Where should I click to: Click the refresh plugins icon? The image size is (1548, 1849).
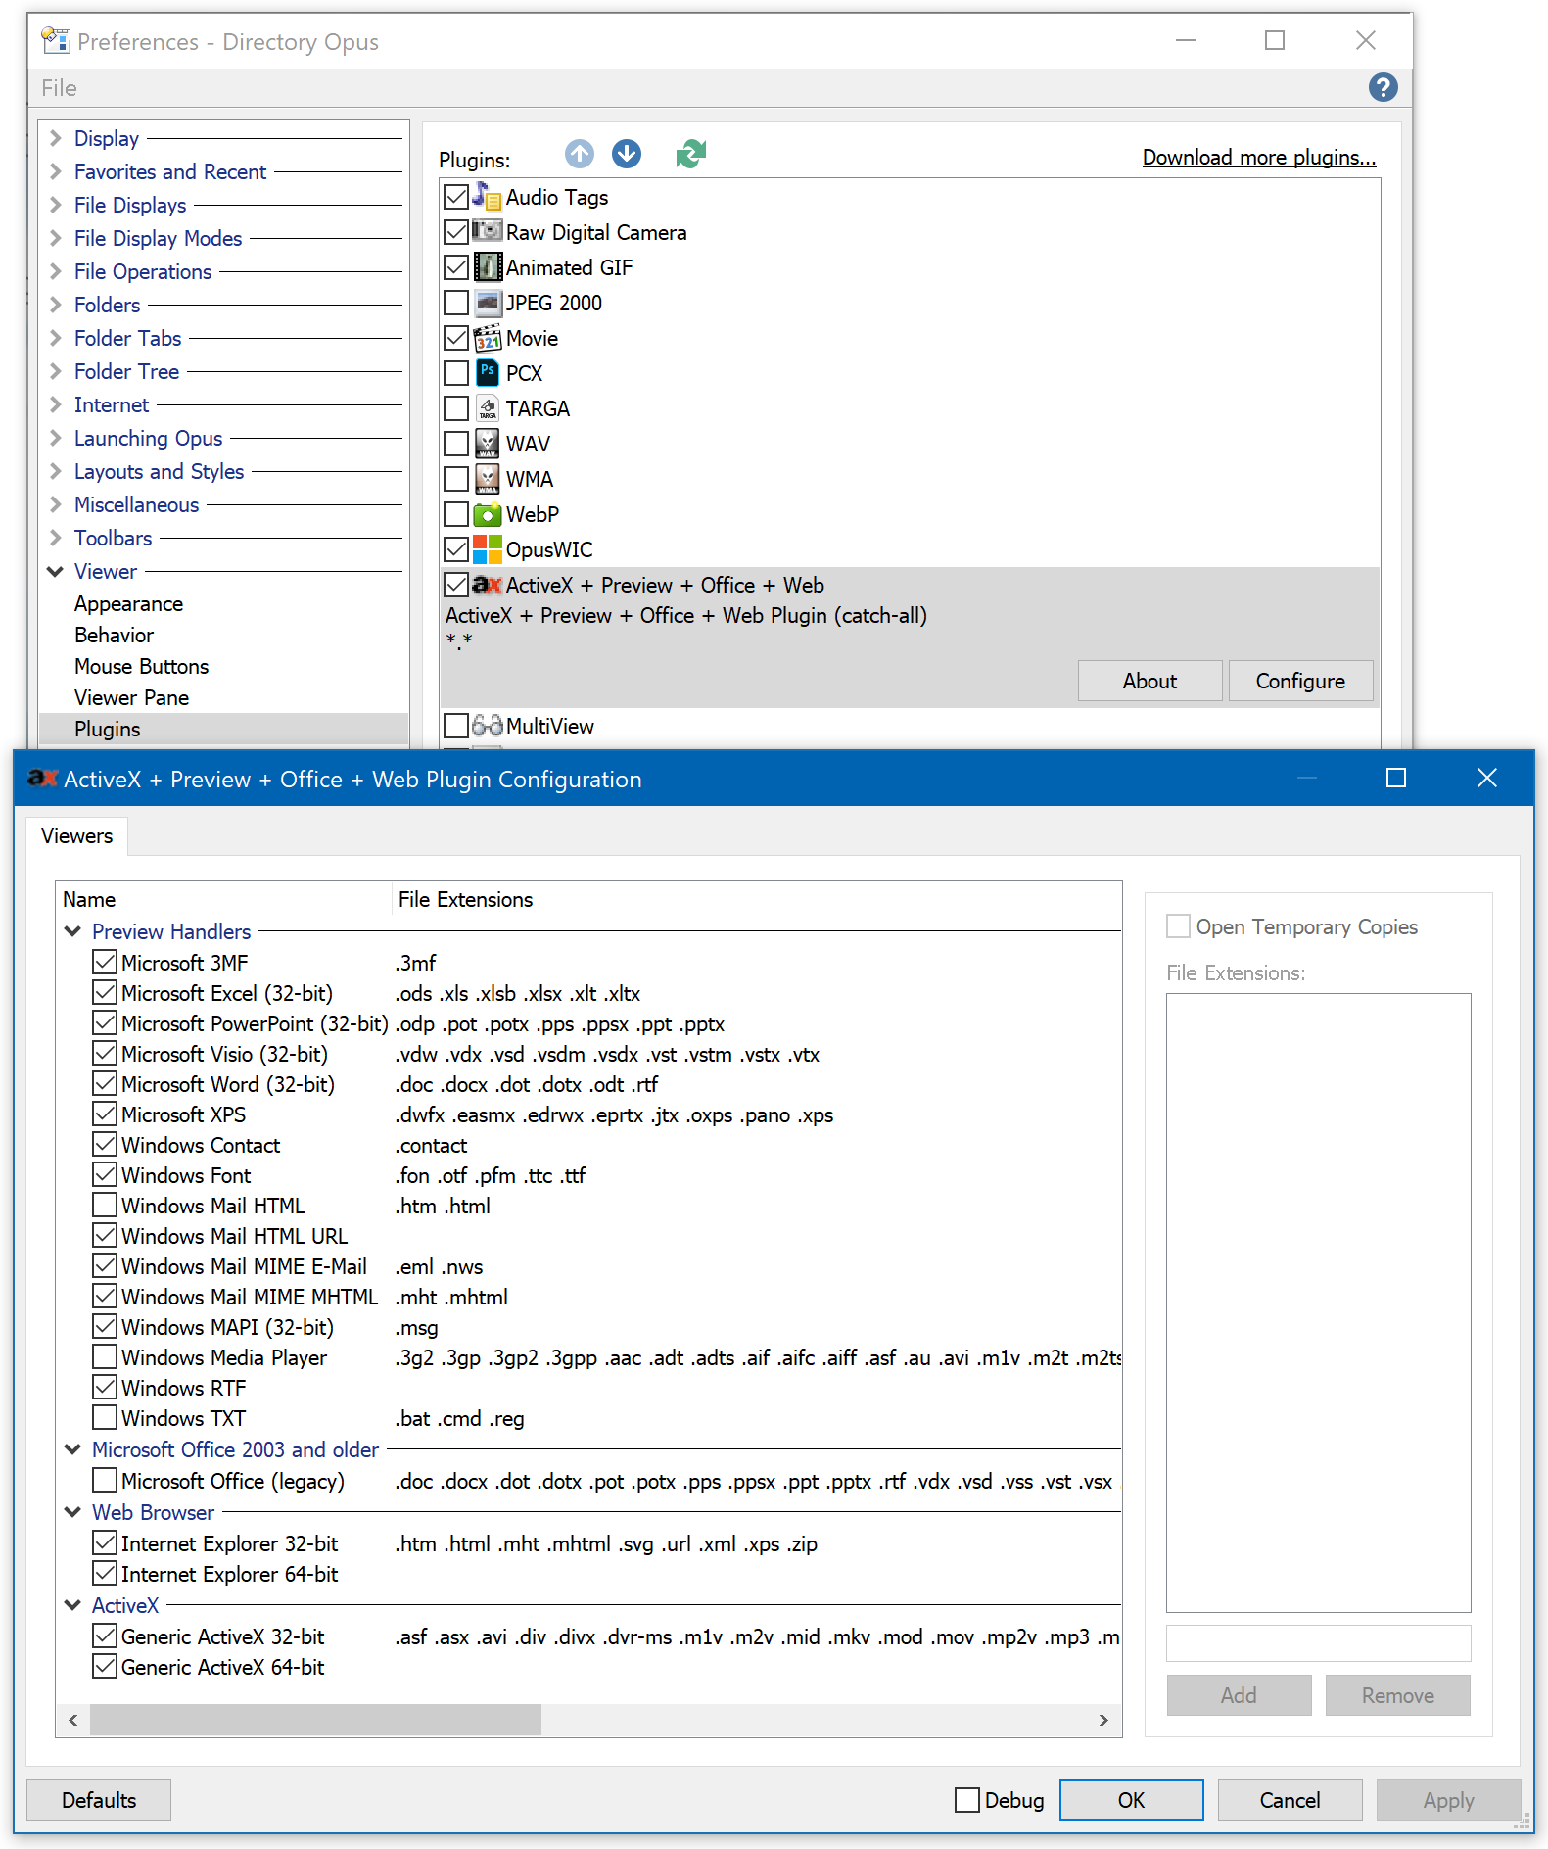[690, 154]
